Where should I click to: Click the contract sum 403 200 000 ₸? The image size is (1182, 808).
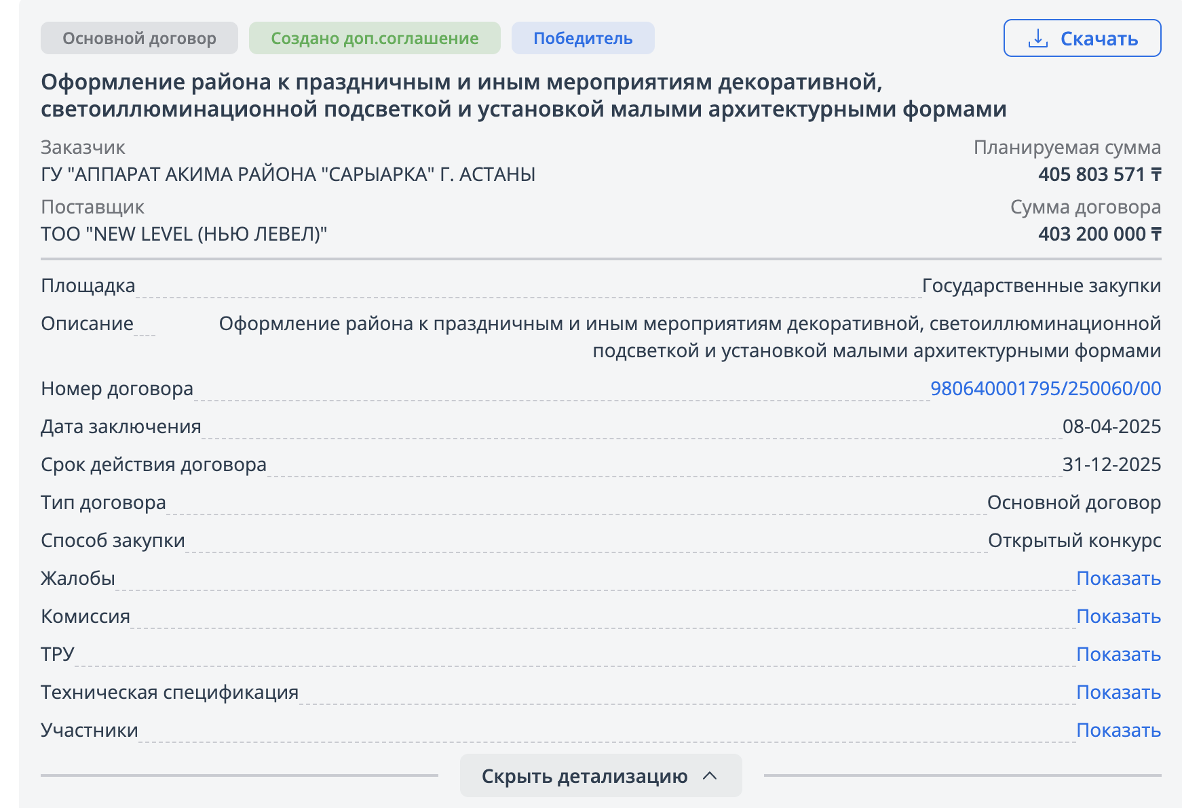tap(1099, 234)
